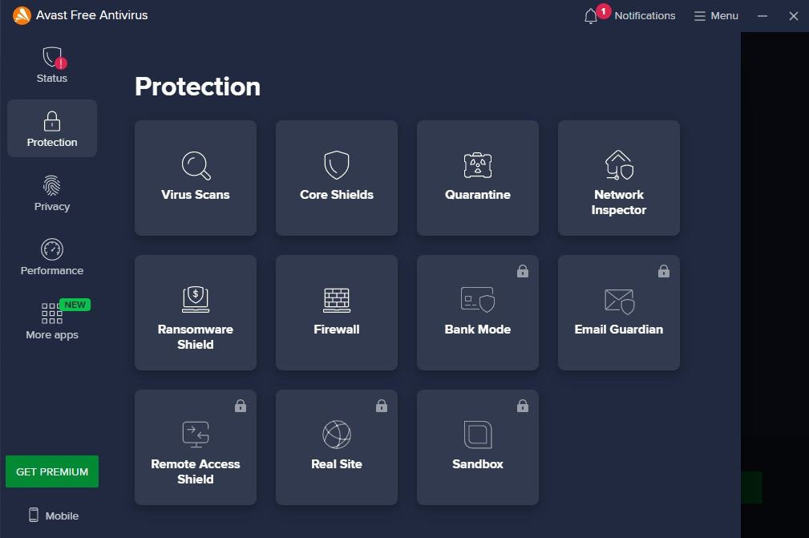Image resolution: width=809 pixels, height=538 pixels.
Task: Expand the Menu hamburger button
Action: [716, 16]
